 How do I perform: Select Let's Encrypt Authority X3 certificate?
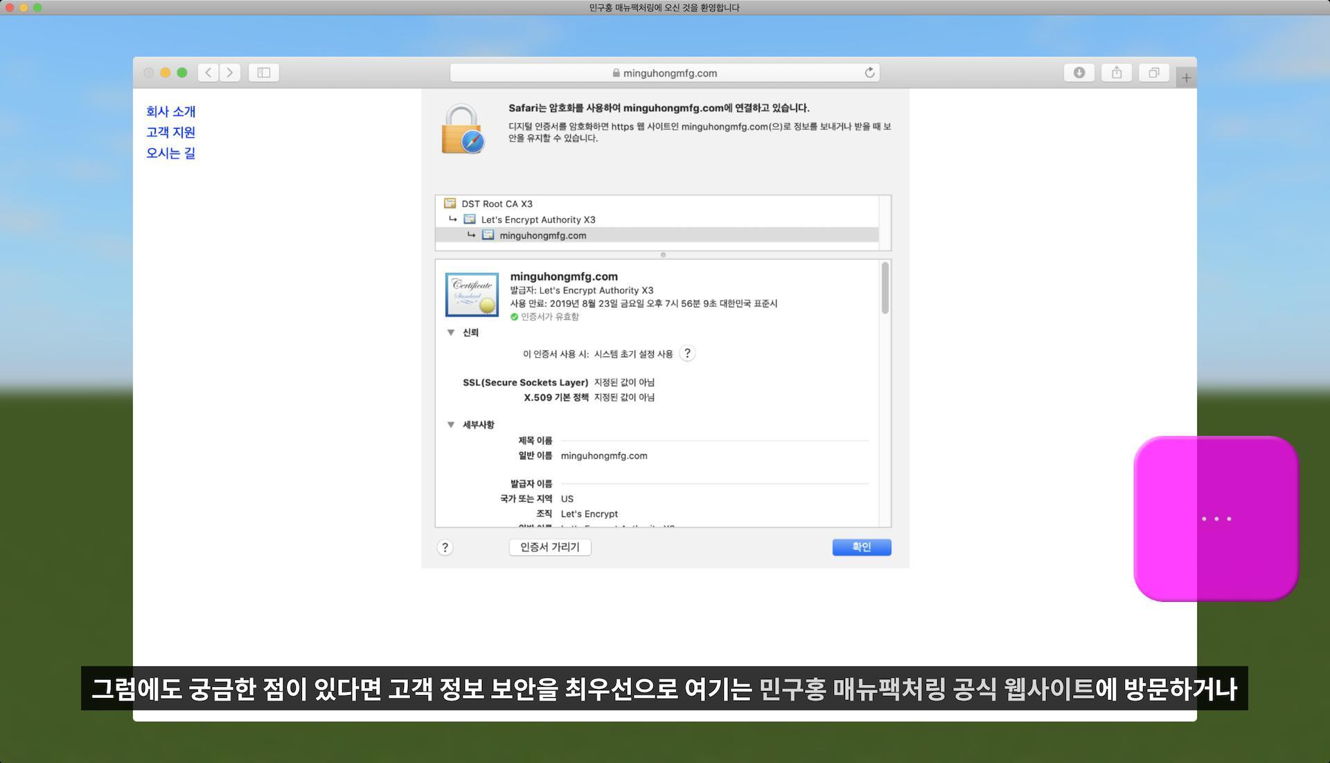pos(657,219)
